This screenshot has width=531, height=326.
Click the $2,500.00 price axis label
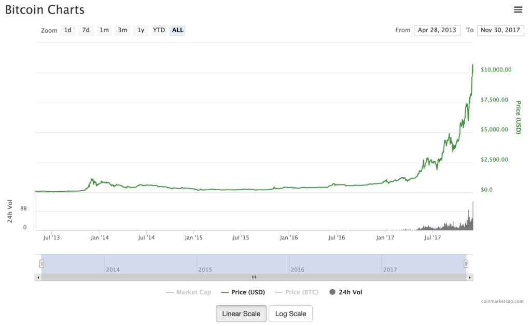pyautogui.click(x=494, y=160)
